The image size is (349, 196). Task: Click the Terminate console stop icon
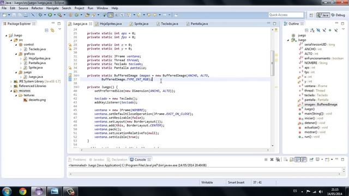(266, 160)
